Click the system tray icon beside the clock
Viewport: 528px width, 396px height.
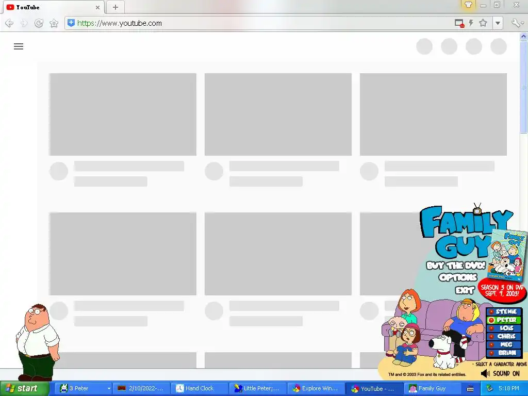(x=490, y=389)
